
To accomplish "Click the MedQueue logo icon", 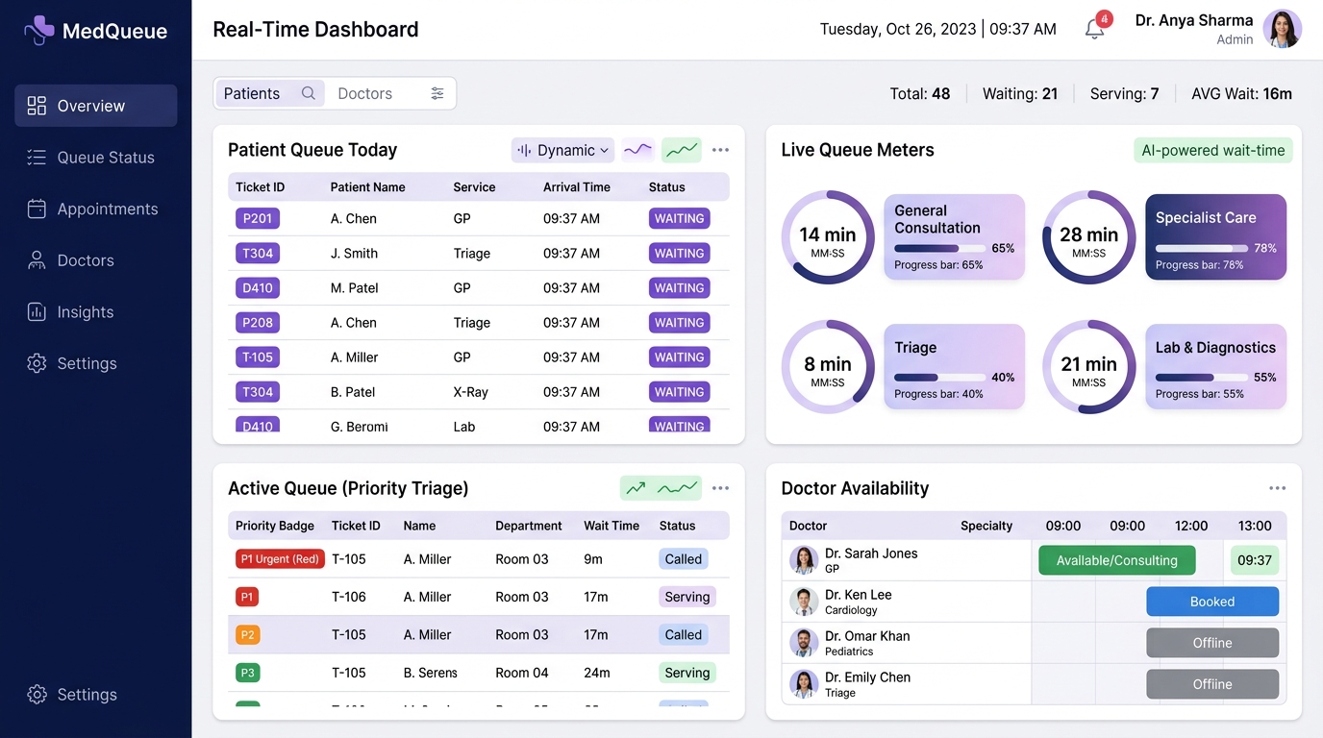I will (38, 31).
